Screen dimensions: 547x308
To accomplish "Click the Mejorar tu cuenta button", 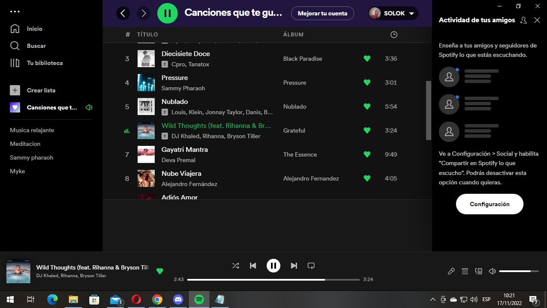I will pyautogui.click(x=323, y=13).
